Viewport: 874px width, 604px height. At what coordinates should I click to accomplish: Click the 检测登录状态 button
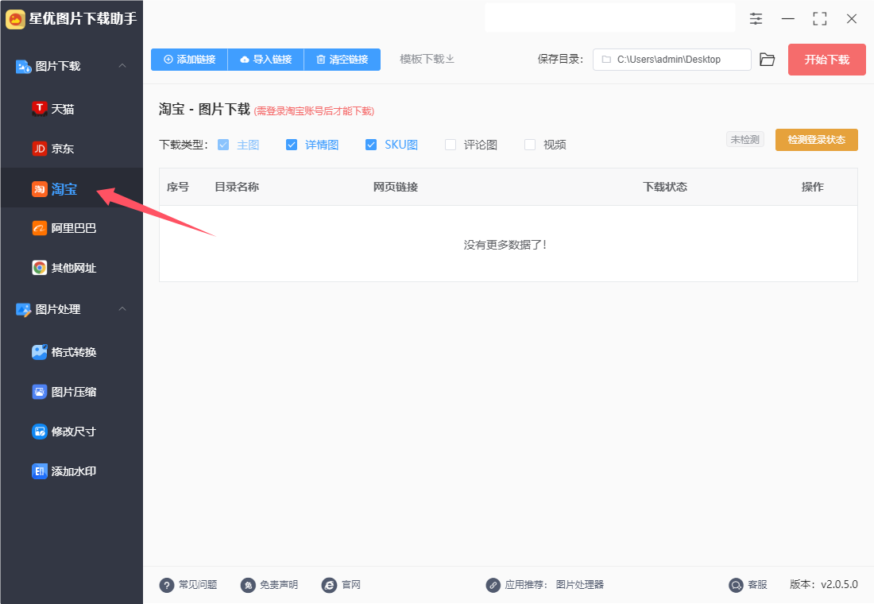pyautogui.click(x=817, y=140)
